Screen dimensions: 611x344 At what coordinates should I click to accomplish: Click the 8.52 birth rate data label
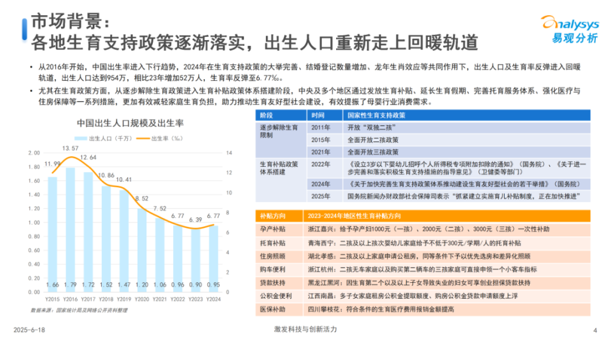[x=142, y=198]
